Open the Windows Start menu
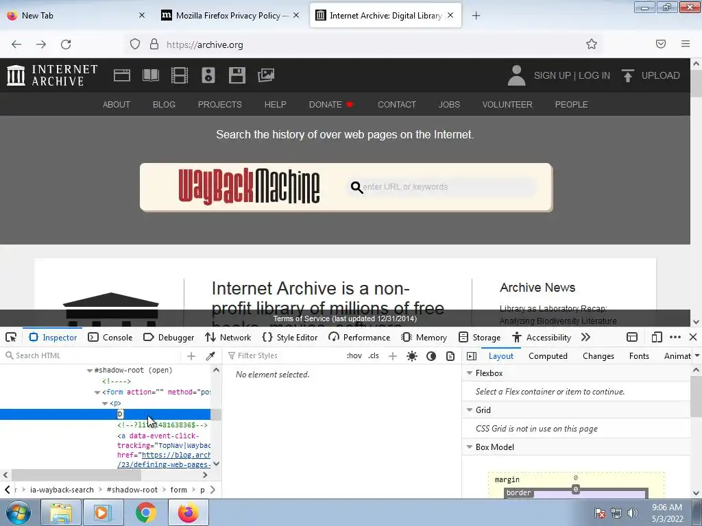The image size is (702, 526). click(18, 512)
